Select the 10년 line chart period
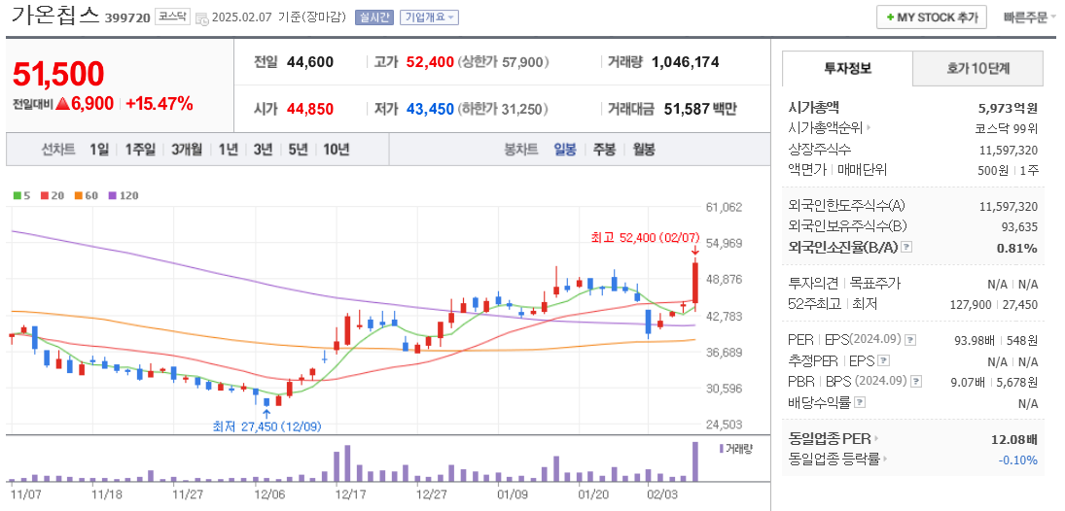This screenshot has height=511, width=1065. point(337,150)
